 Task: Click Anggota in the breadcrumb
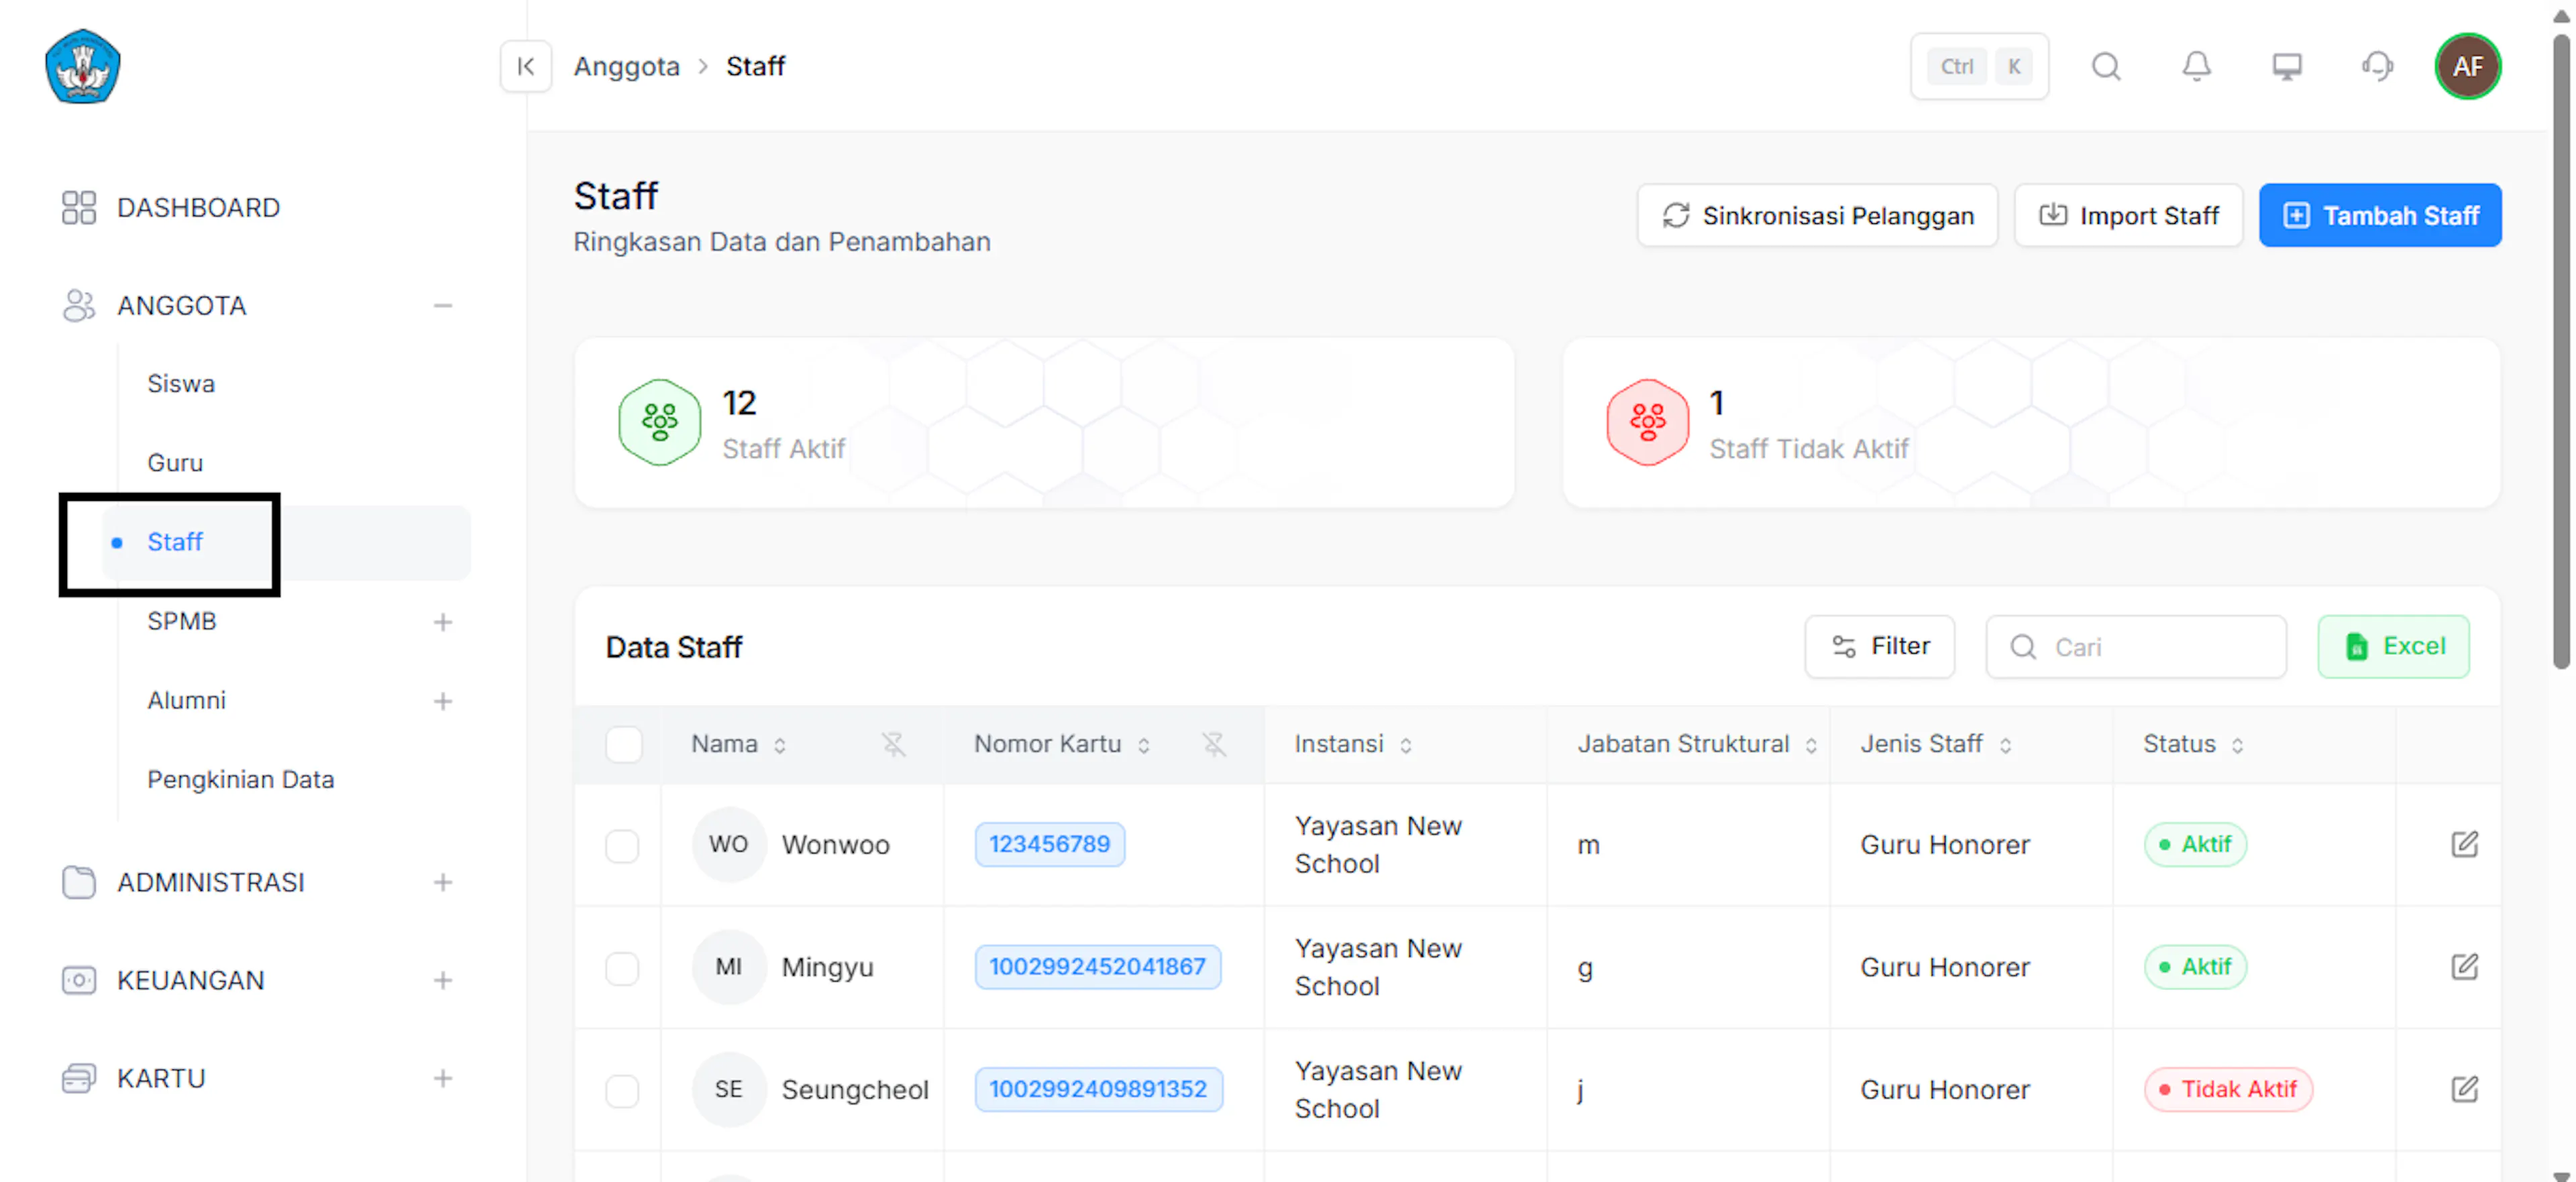click(627, 66)
